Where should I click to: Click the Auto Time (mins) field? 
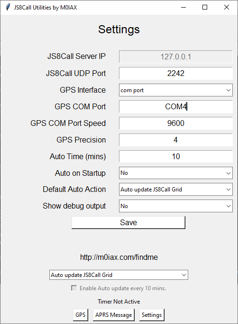pos(176,156)
